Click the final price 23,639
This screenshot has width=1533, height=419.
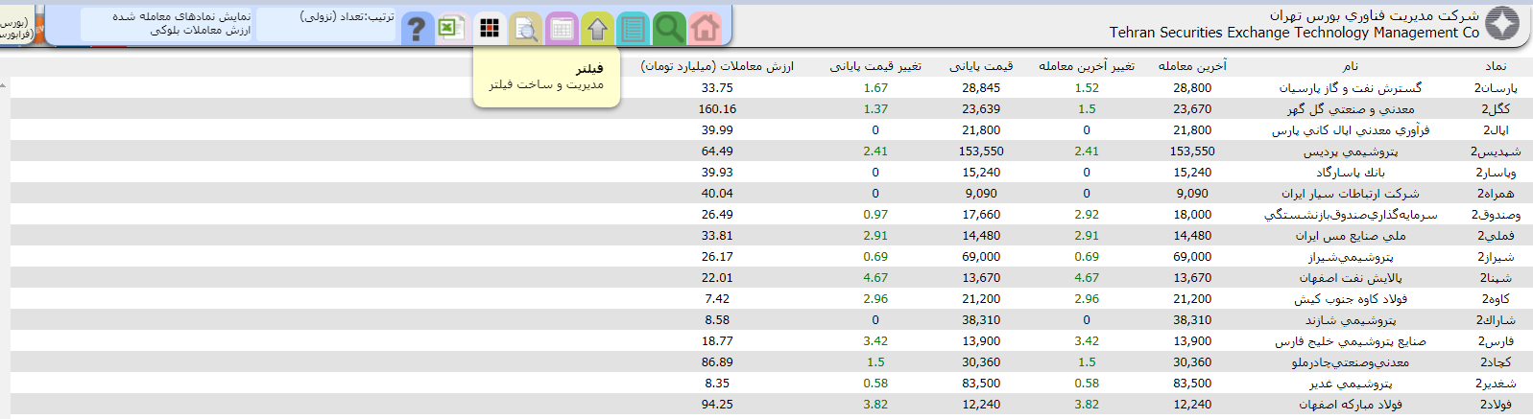pos(981,108)
